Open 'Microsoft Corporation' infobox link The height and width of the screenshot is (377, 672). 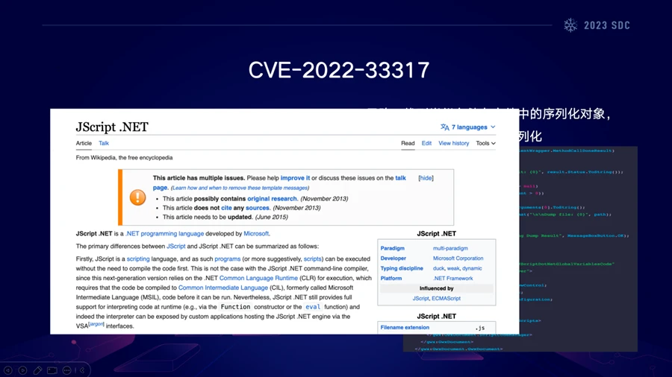point(458,259)
